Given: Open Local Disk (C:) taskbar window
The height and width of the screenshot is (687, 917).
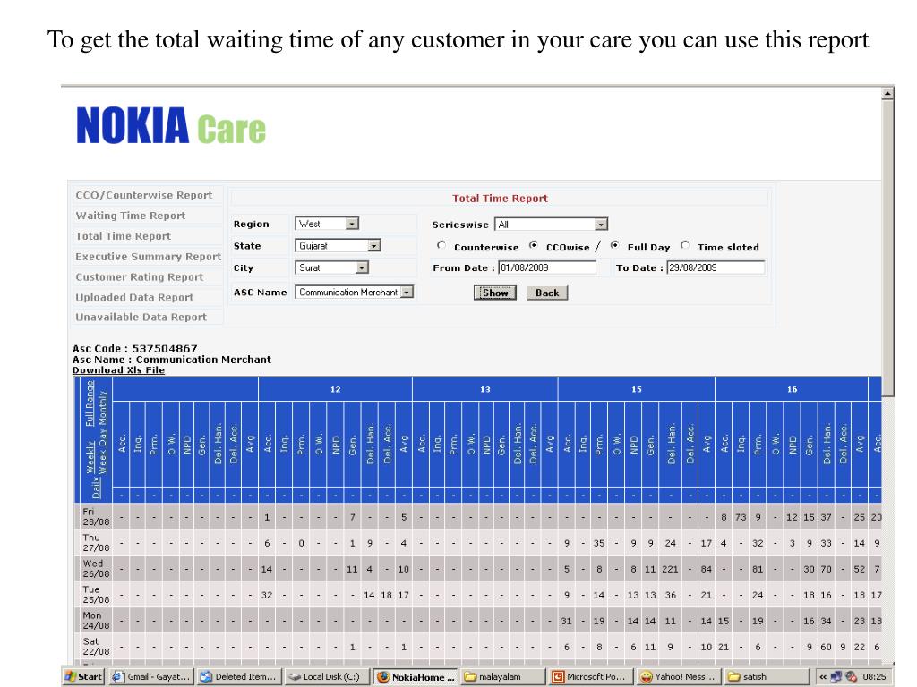Looking at the screenshot, I should coord(326,676).
